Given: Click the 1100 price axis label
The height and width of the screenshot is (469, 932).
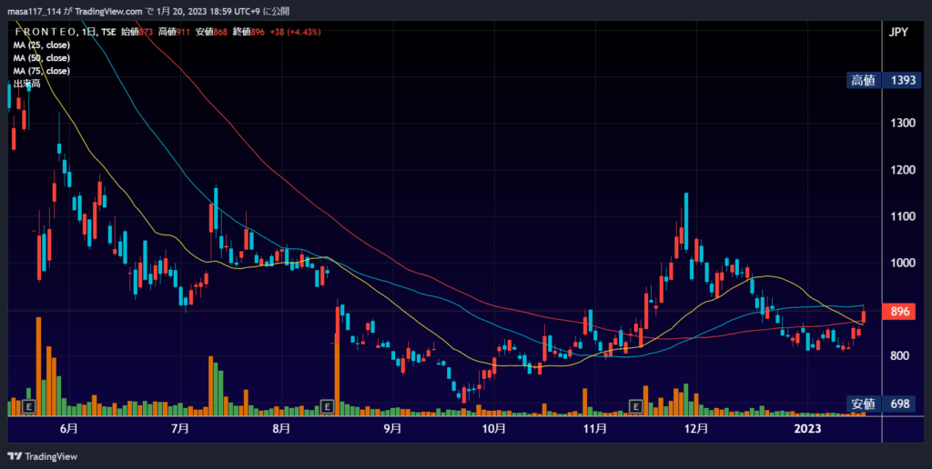Looking at the screenshot, I should 903,216.
